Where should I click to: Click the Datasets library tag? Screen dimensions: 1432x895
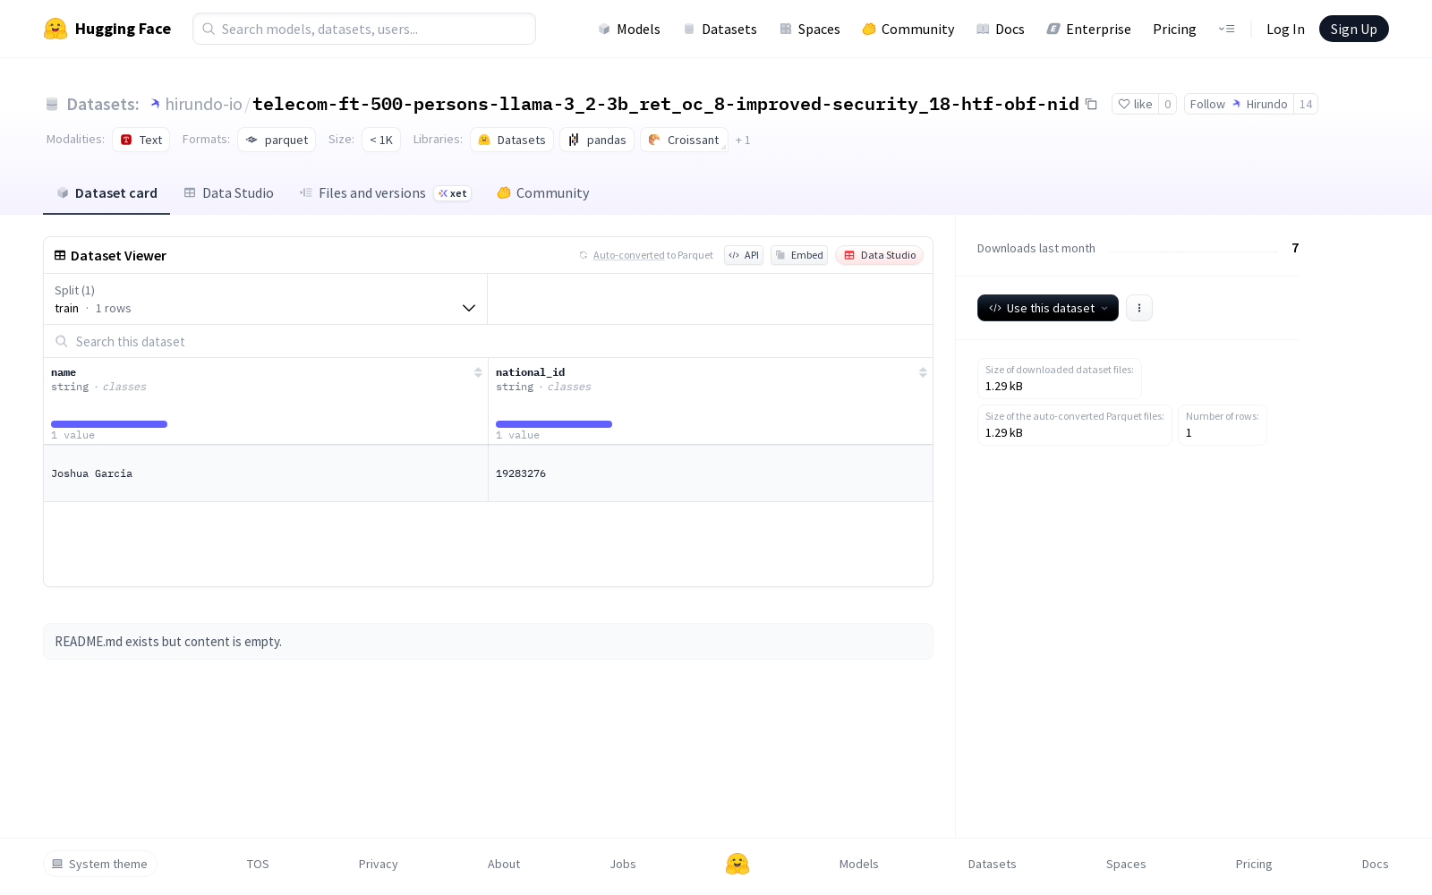[512, 140]
